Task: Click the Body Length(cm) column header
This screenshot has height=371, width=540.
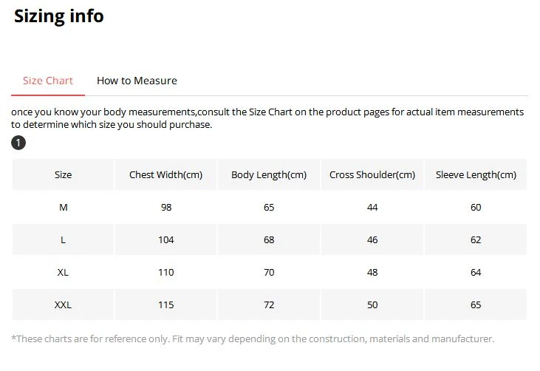Action: tap(269, 175)
